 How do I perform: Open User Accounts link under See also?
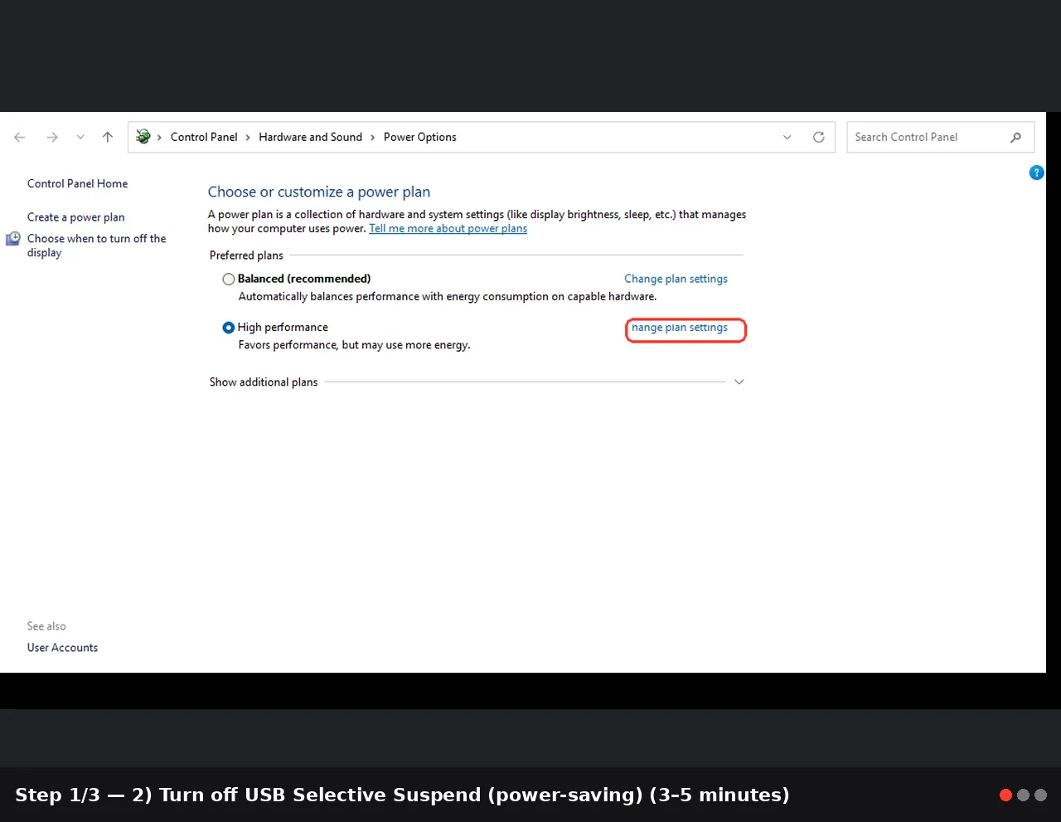click(x=62, y=648)
